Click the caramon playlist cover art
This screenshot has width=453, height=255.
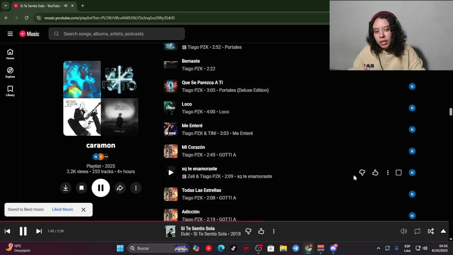point(101,98)
